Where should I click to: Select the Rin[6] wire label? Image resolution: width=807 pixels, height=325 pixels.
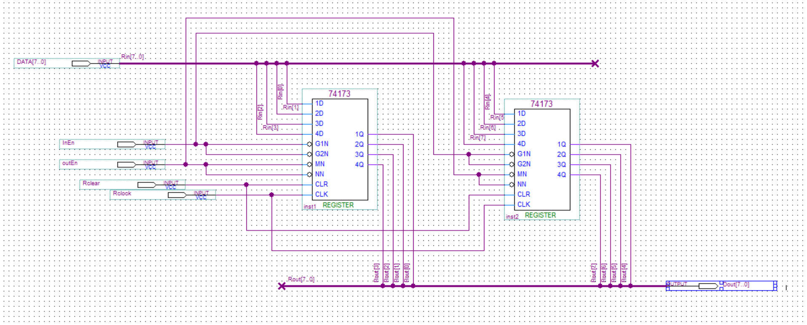pyautogui.click(x=488, y=127)
